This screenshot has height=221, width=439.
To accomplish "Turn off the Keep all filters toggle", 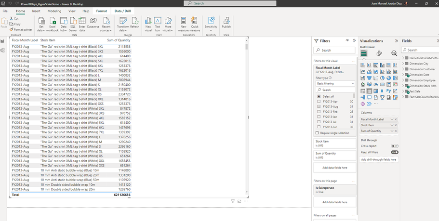I will click(395, 152).
